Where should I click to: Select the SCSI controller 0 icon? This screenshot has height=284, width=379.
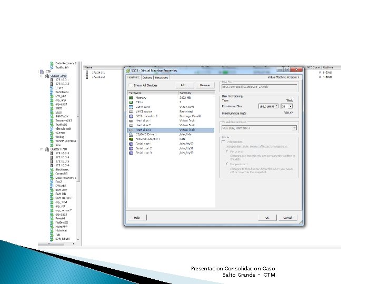[x=131, y=116]
